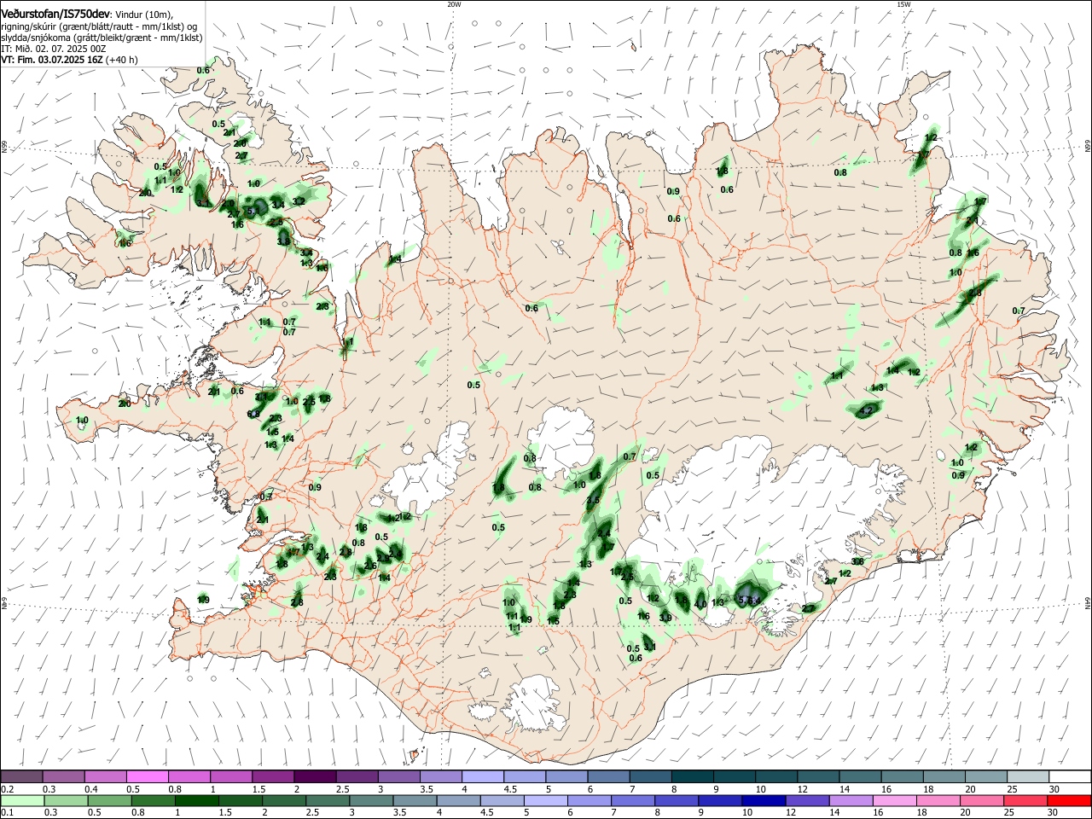Click the darkest green swatch between 1 and 1.5
1092x819 pixels.
[x=197, y=800]
